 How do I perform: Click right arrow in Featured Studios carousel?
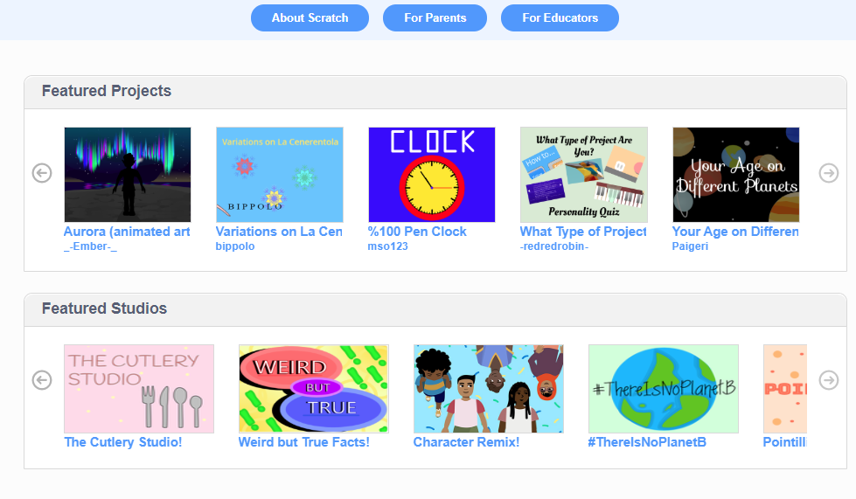(829, 379)
